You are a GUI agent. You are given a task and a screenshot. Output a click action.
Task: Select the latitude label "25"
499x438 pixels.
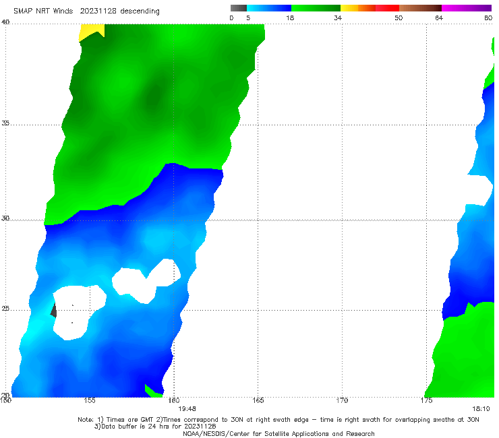click(x=5, y=309)
